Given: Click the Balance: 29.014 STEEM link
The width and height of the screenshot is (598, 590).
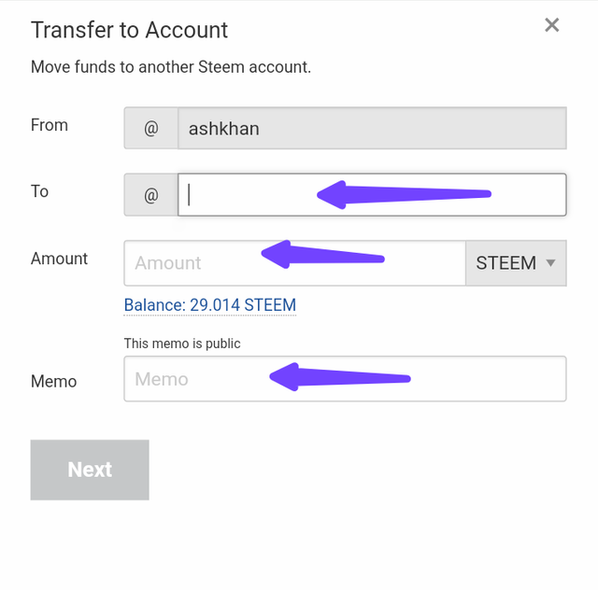Looking at the screenshot, I should coord(210,305).
